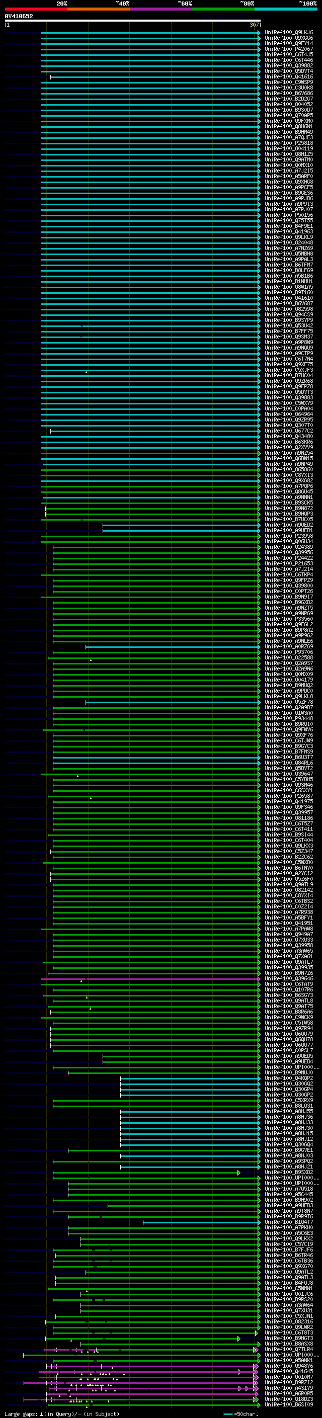Select hit label UniRef100_O24389
The width and height of the screenshot is (322, 1418).
289,547
